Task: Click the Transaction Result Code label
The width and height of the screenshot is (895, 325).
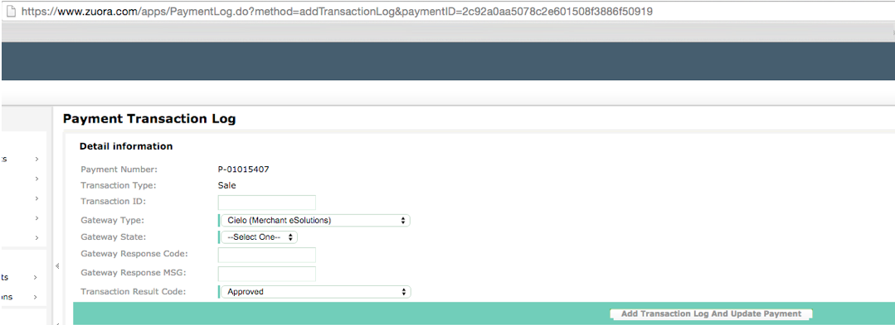Action: (133, 291)
